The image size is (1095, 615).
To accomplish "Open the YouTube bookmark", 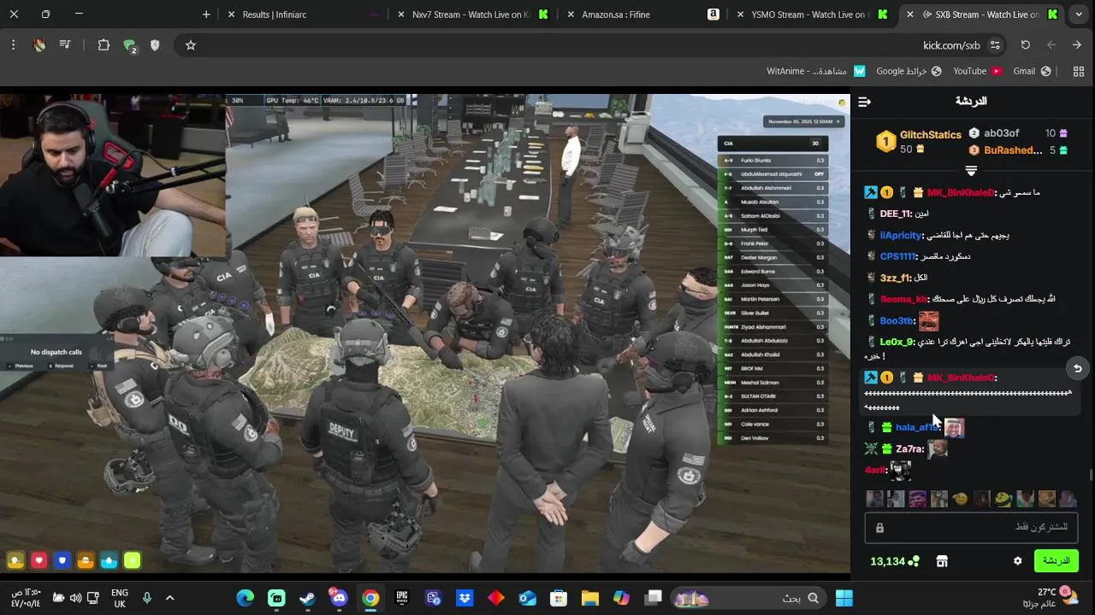I will [977, 71].
